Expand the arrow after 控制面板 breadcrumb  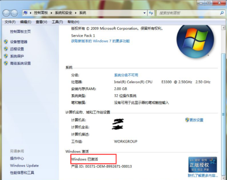click(x=51, y=13)
